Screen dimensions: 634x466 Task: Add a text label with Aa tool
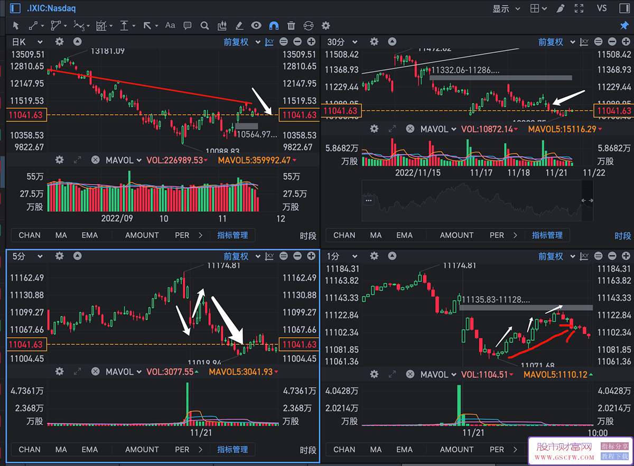[170, 25]
